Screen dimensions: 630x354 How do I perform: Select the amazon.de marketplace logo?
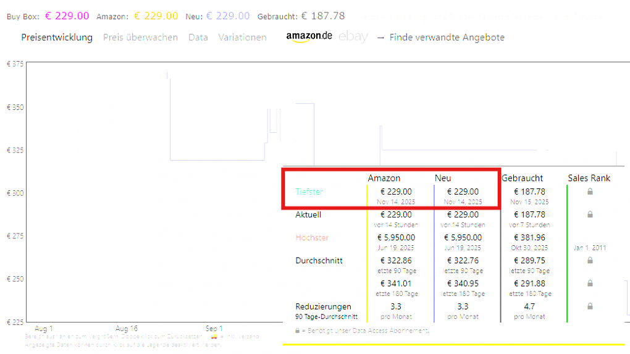[309, 36]
